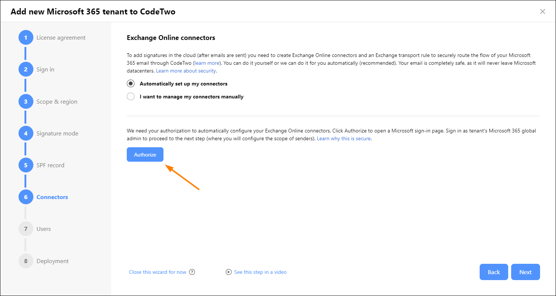This screenshot has width=556, height=296.
Task: Click Close this wizard for now
Action: (158, 272)
